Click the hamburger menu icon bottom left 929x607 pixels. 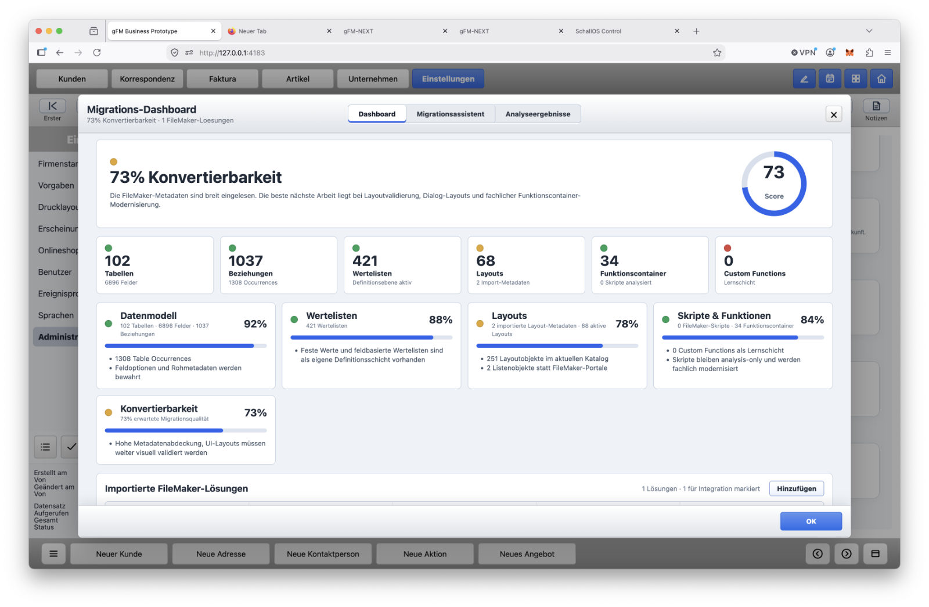(53, 554)
